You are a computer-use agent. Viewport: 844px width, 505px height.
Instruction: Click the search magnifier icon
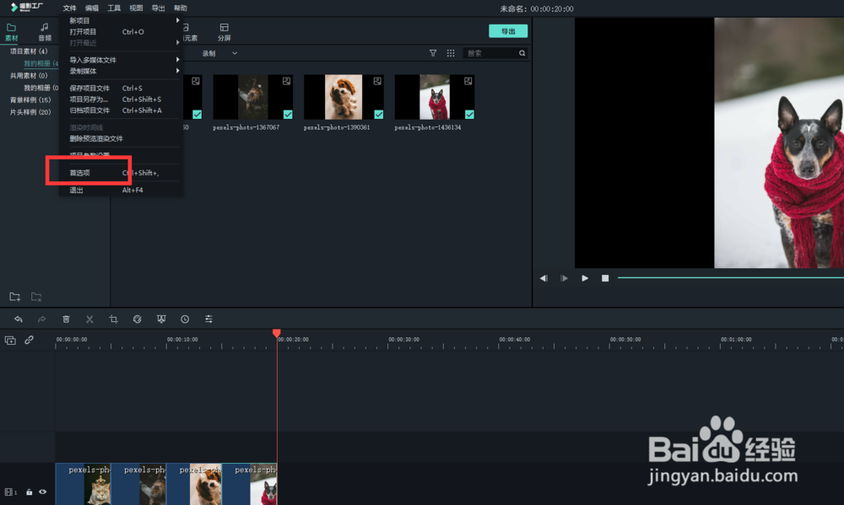click(x=522, y=53)
